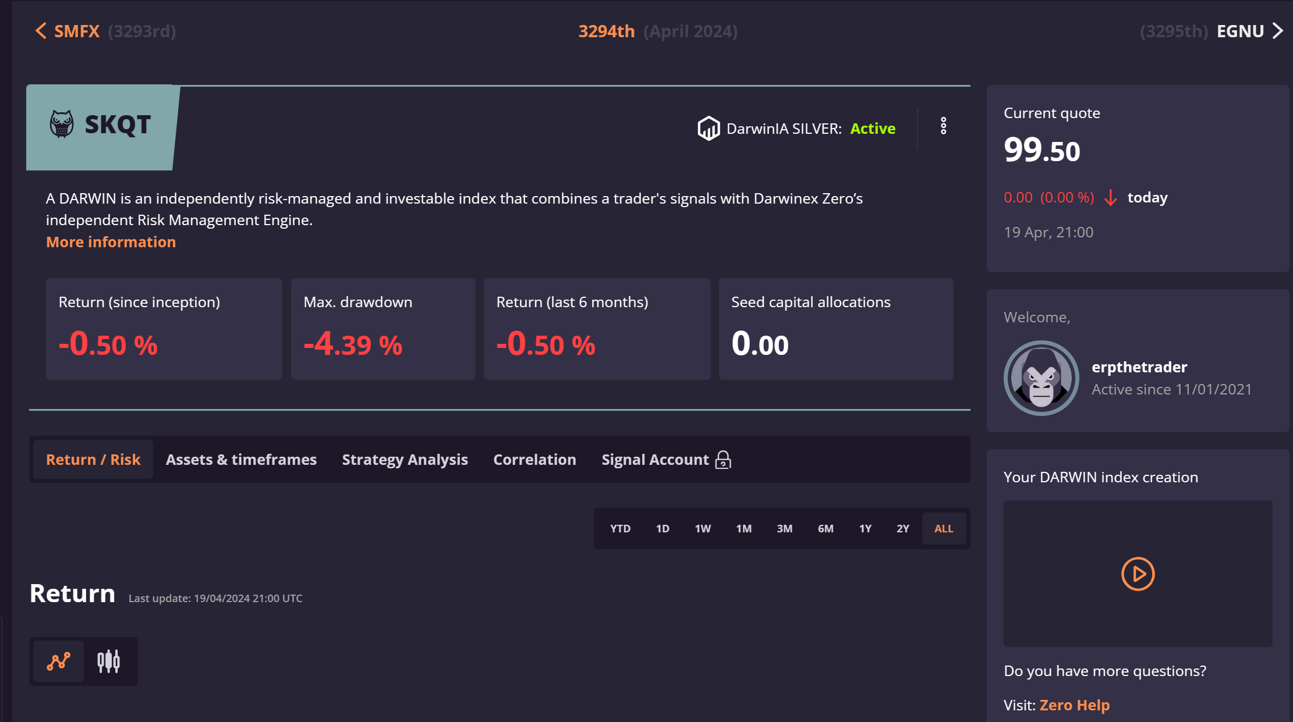
Task: Open the Zero Help link
Action: point(1074,705)
